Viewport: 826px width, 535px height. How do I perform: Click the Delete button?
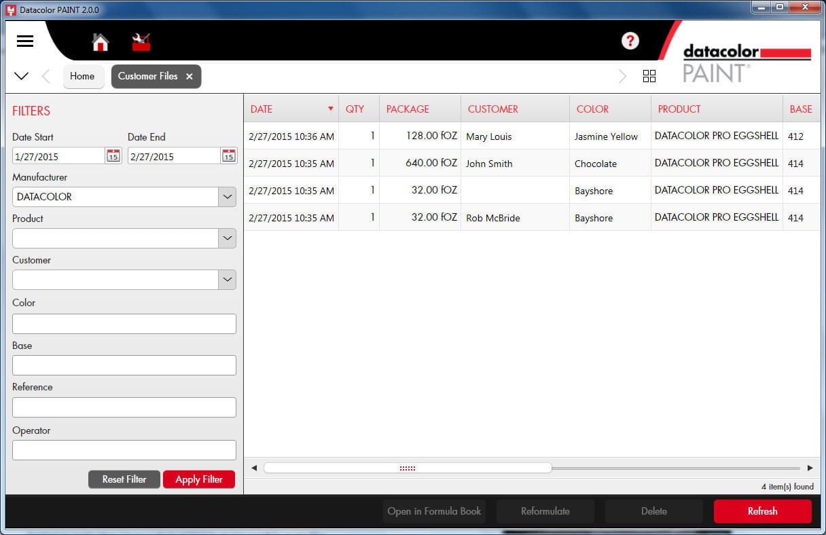pyautogui.click(x=654, y=511)
